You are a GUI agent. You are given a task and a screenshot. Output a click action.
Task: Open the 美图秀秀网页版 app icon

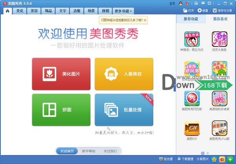click(192, 99)
